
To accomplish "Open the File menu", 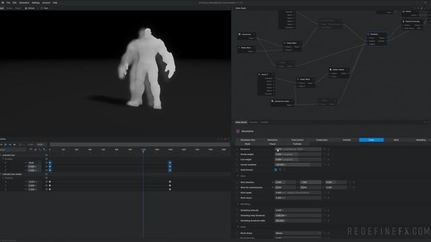I will (8, 3).
